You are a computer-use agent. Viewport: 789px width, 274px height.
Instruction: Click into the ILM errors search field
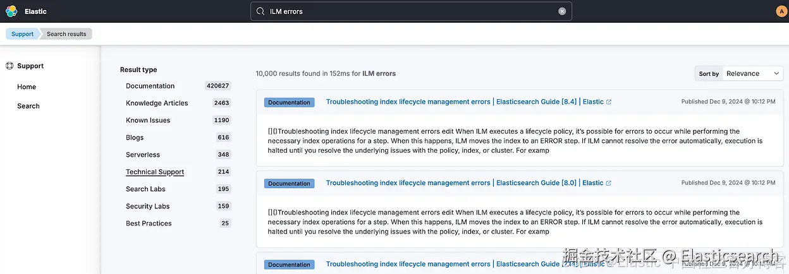click(411, 11)
